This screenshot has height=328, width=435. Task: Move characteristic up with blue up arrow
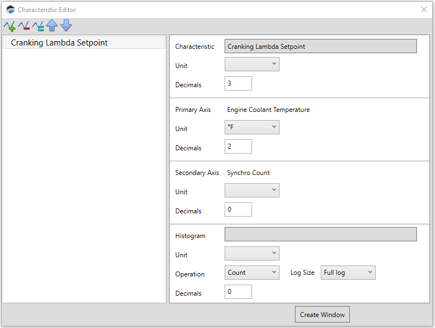52,26
